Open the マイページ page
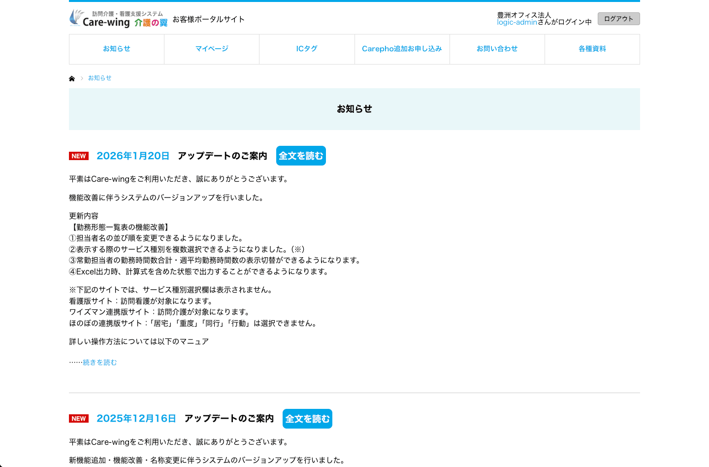709x467 pixels. click(x=211, y=49)
